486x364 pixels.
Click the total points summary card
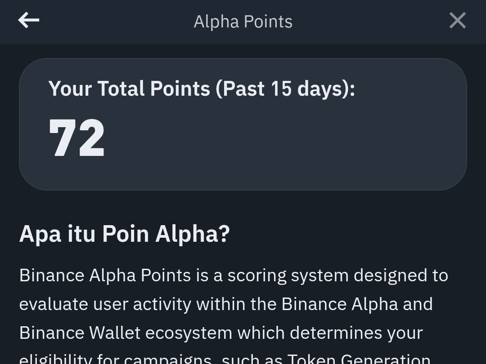tap(243, 124)
